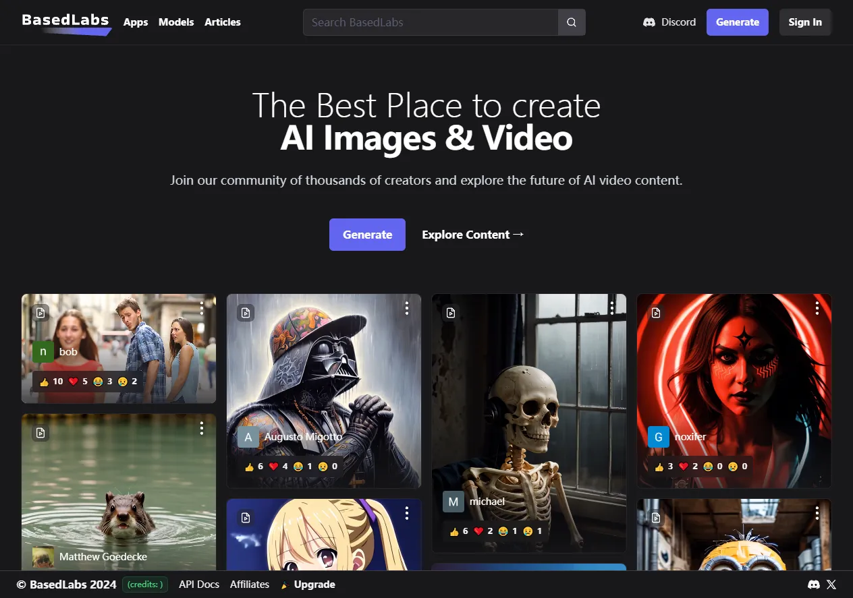The image size is (853, 598).
Task: Click the Discord icon in footer
Action: [x=814, y=585]
